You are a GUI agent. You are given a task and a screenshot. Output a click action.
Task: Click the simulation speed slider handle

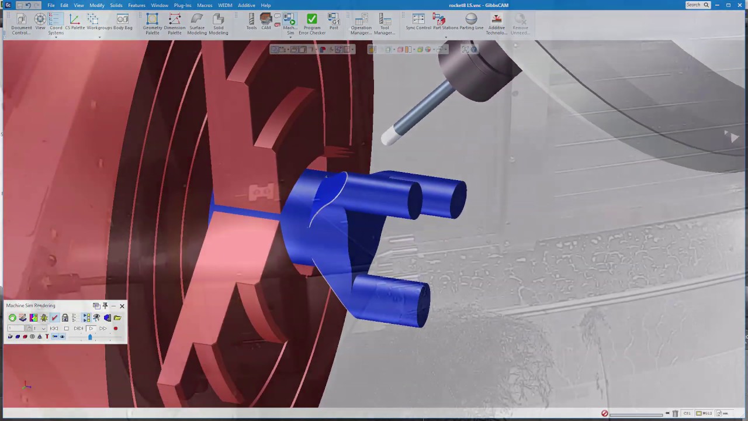coord(90,337)
